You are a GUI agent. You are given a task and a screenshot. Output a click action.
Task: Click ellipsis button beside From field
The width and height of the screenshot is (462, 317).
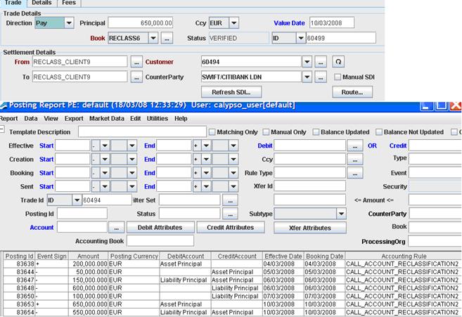[x=136, y=62]
